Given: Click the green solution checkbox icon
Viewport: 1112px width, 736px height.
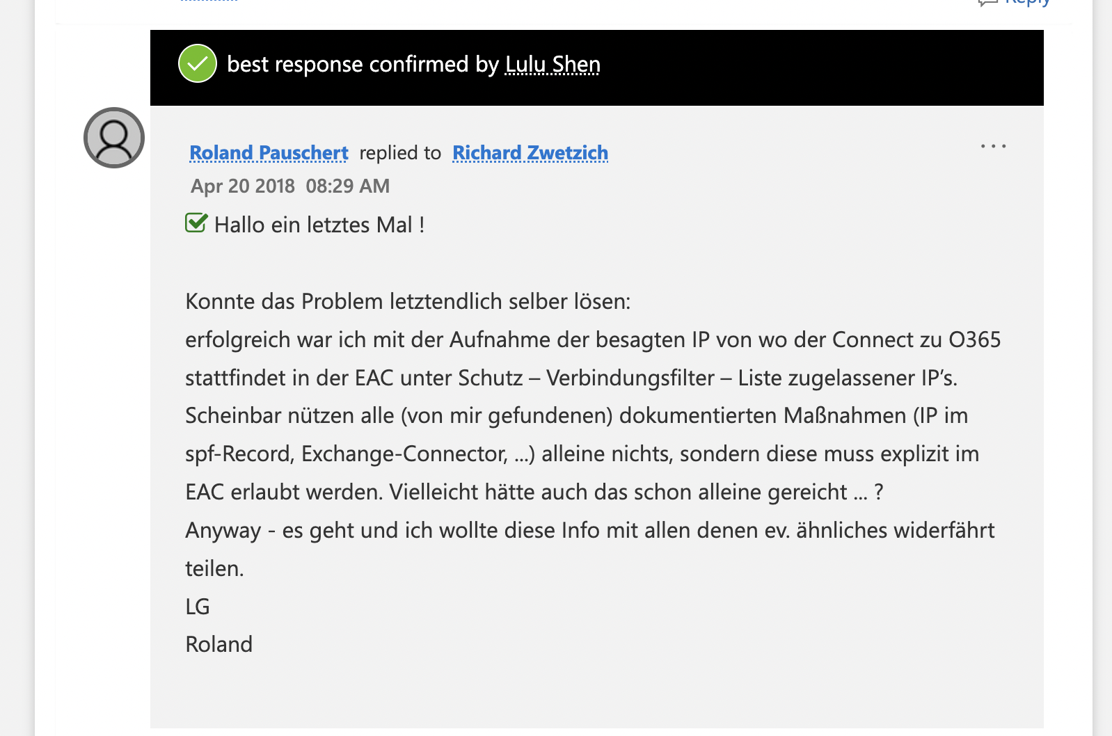Looking at the screenshot, I should 196,223.
